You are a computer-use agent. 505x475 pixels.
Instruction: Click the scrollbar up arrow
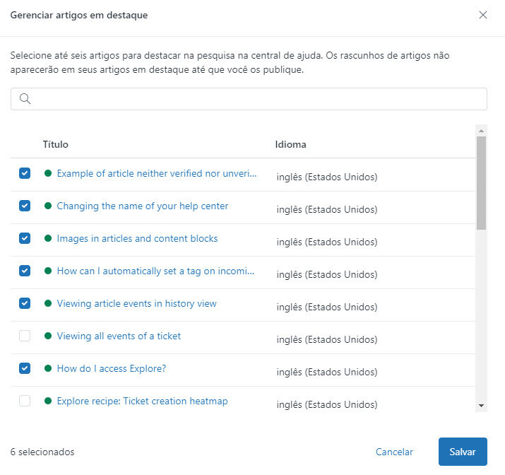(x=481, y=131)
